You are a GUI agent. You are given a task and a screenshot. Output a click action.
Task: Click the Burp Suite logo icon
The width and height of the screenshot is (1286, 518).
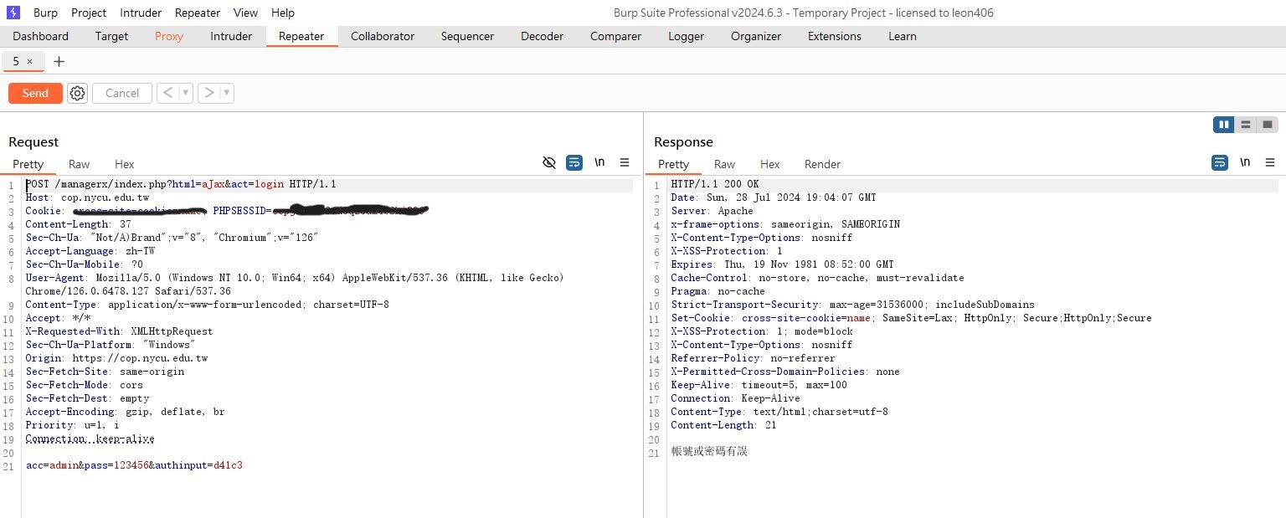[x=13, y=13]
